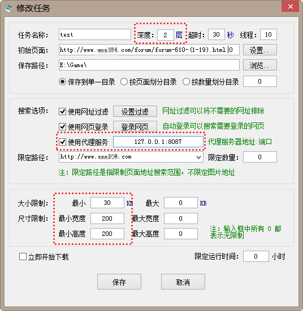The height and width of the screenshot is (311, 303).
Task: Toggle the 使用网址过滤 checkbox
Action: pos(84,112)
